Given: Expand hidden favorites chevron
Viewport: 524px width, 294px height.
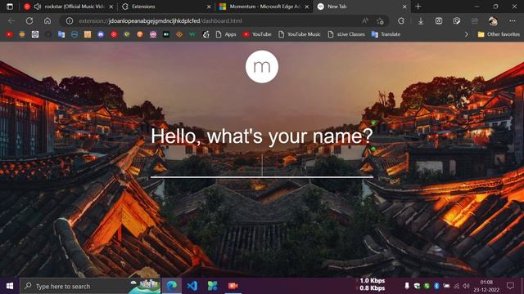Looking at the screenshot, I should [466, 34].
